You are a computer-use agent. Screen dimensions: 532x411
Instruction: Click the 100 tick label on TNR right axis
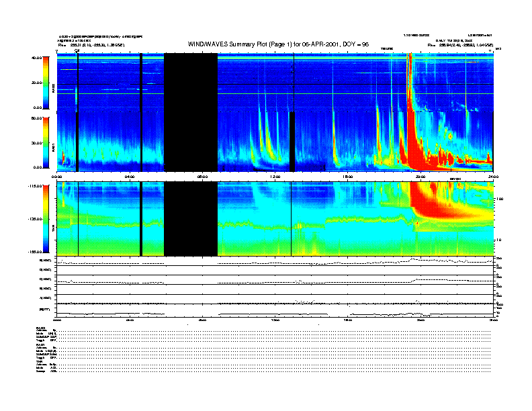pyautogui.click(x=500, y=199)
